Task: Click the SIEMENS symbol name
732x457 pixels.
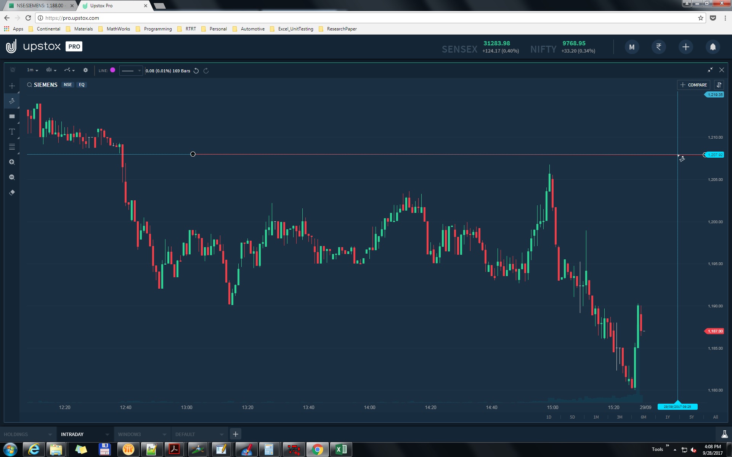Action: click(46, 85)
